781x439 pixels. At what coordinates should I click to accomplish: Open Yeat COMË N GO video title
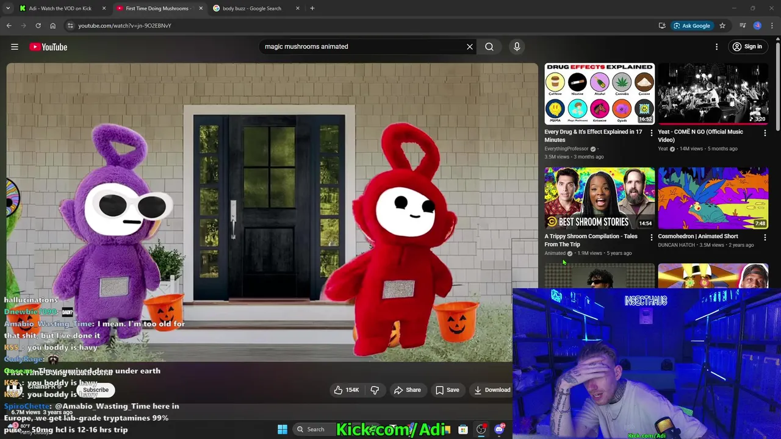tap(700, 136)
